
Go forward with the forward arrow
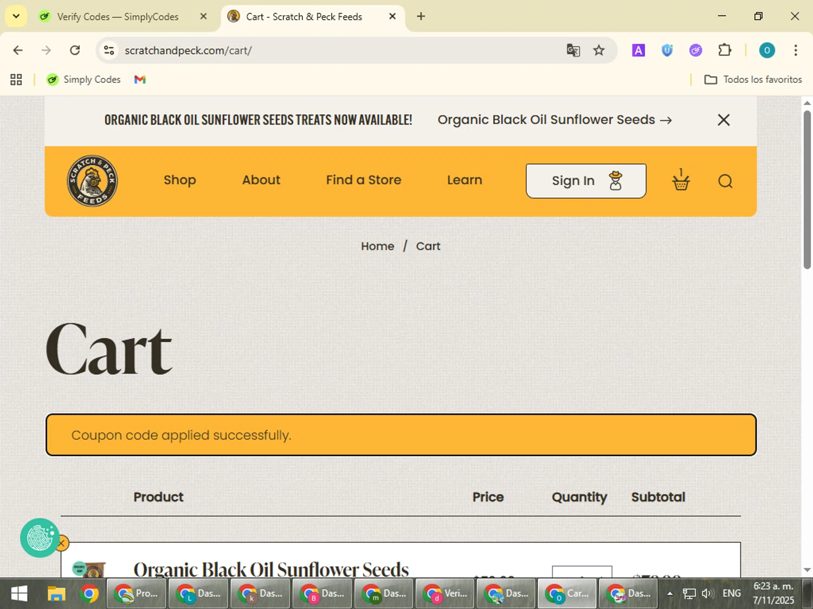pos(46,50)
